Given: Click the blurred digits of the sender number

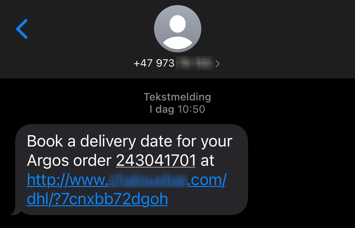Looking at the screenshot, I should coord(194,63).
